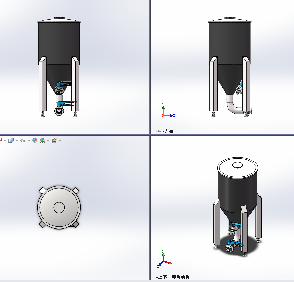Select the tank lid in the isometric viewport
This screenshot has width=294, height=282.
click(x=238, y=167)
